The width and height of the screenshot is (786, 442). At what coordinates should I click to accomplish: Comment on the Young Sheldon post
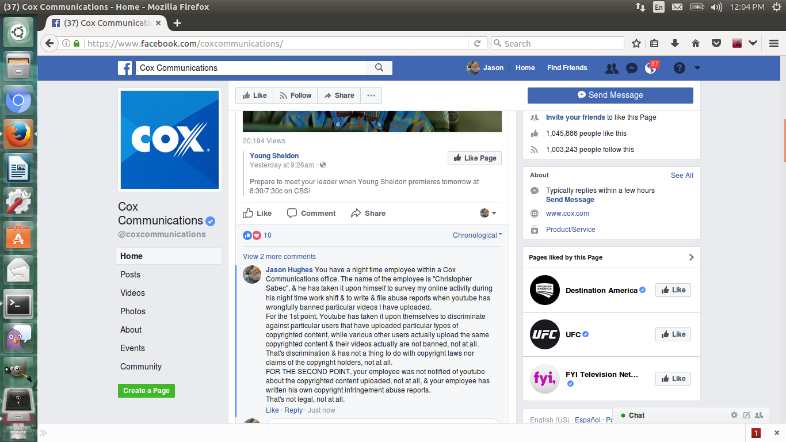(311, 213)
